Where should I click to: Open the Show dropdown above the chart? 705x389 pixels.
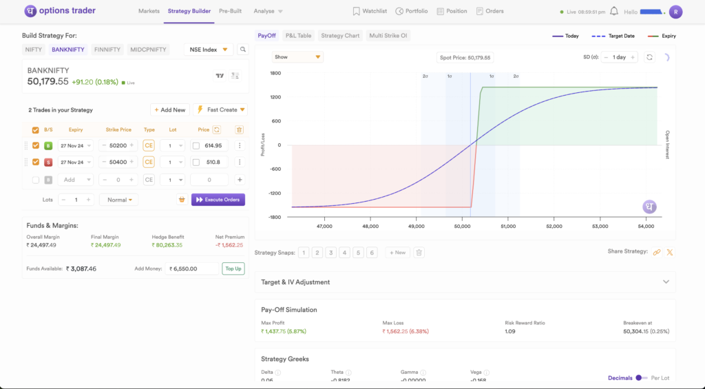pos(297,57)
